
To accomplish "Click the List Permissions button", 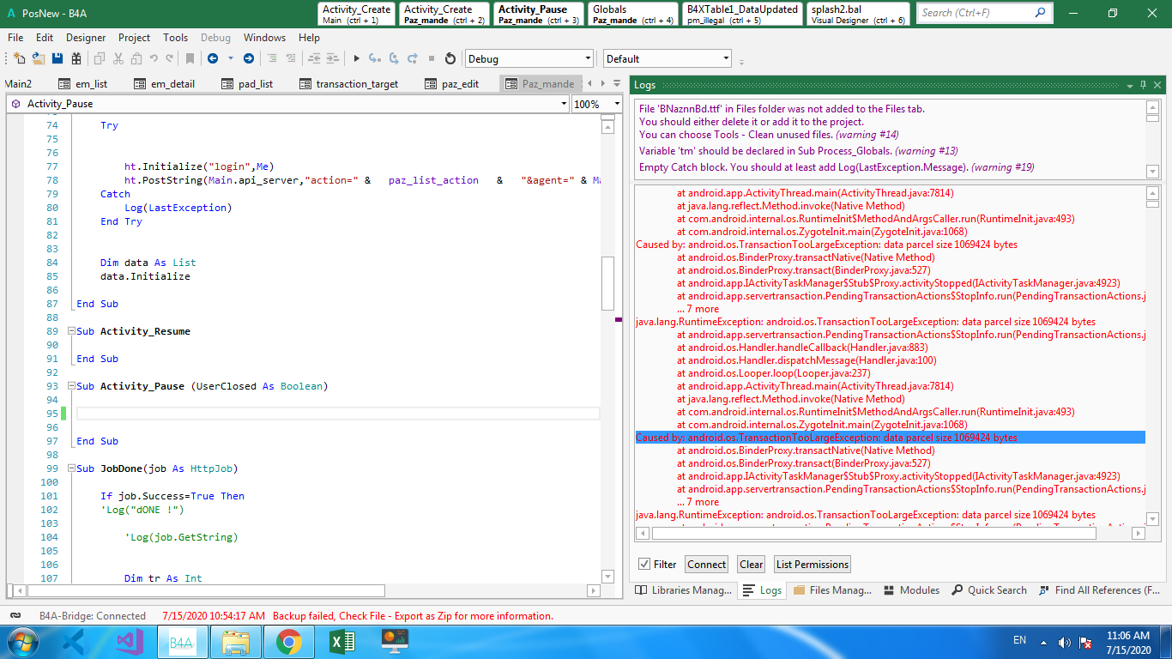I will 812,564.
